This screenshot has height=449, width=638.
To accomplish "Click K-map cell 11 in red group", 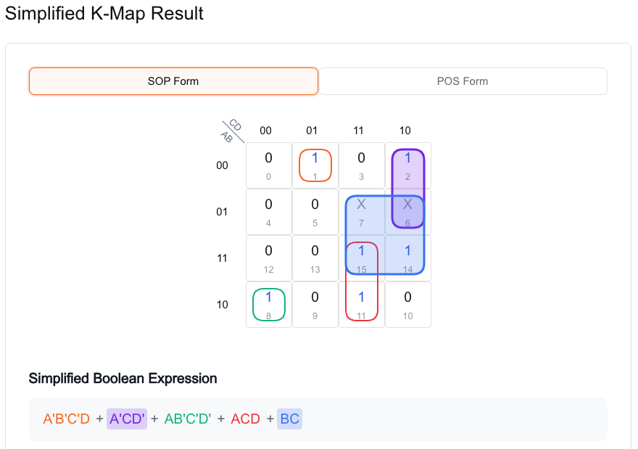I will coord(362,305).
